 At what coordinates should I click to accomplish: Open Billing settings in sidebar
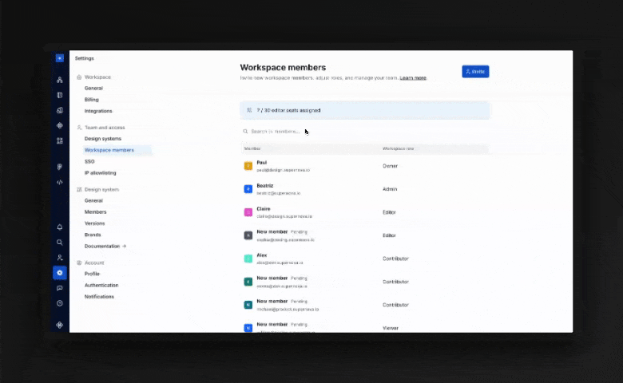(93, 100)
